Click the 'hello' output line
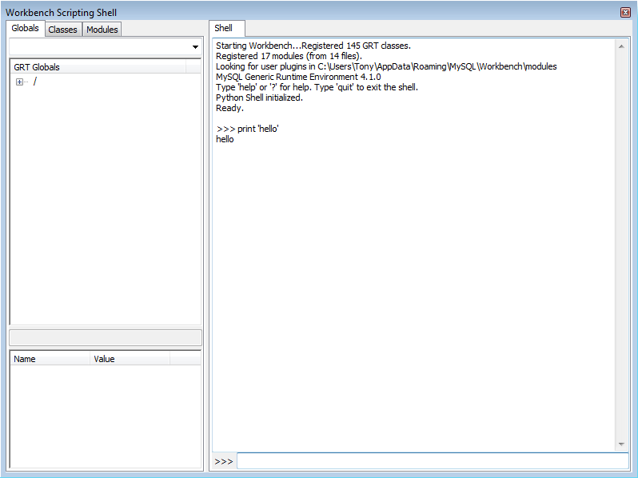638x478 pixels. coord(225,139)
